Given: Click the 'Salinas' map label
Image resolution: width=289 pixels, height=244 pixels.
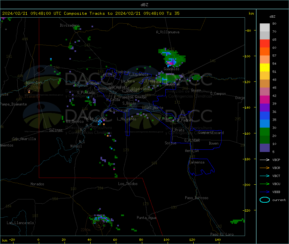Looking at the screenshot, I should point(56,130).
